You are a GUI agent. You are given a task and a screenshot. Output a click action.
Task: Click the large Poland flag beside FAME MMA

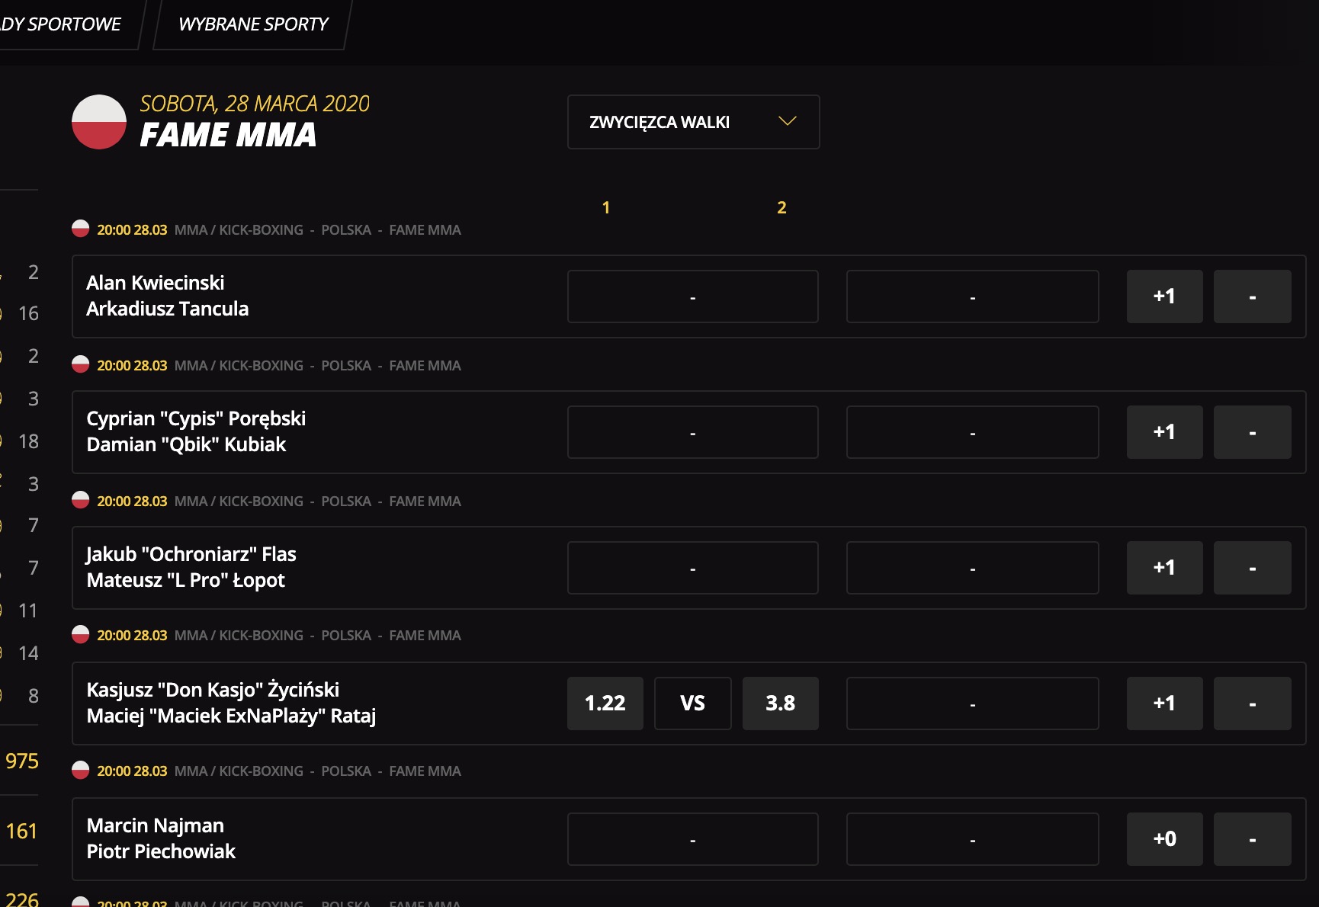[x=99, y=122]
